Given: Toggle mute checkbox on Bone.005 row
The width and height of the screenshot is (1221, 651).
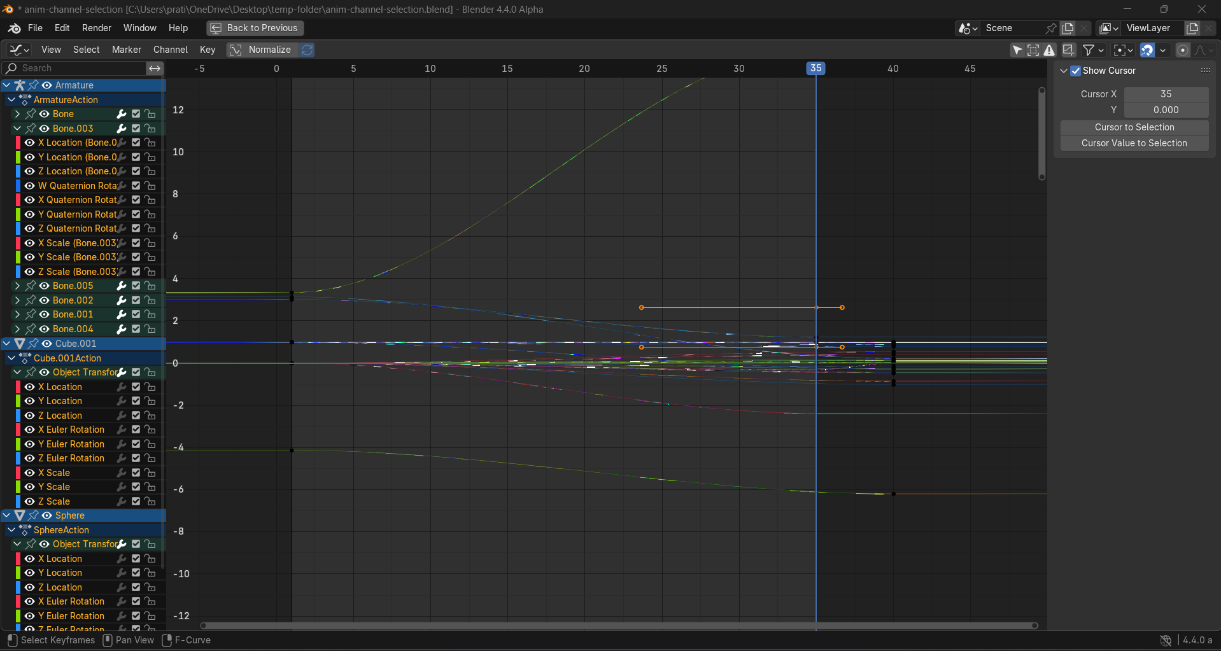Looking at the screenshot, I should pos(136,286).
